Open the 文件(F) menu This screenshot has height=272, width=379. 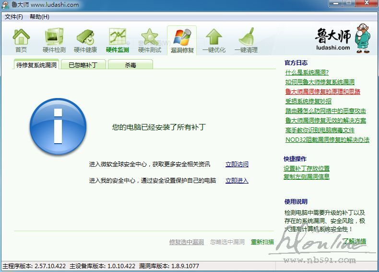coord(14,17)
